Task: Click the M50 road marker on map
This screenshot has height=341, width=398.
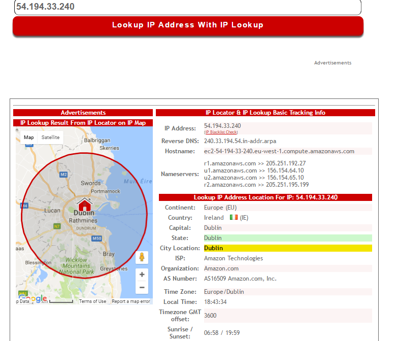Action: tap(96, 238)
